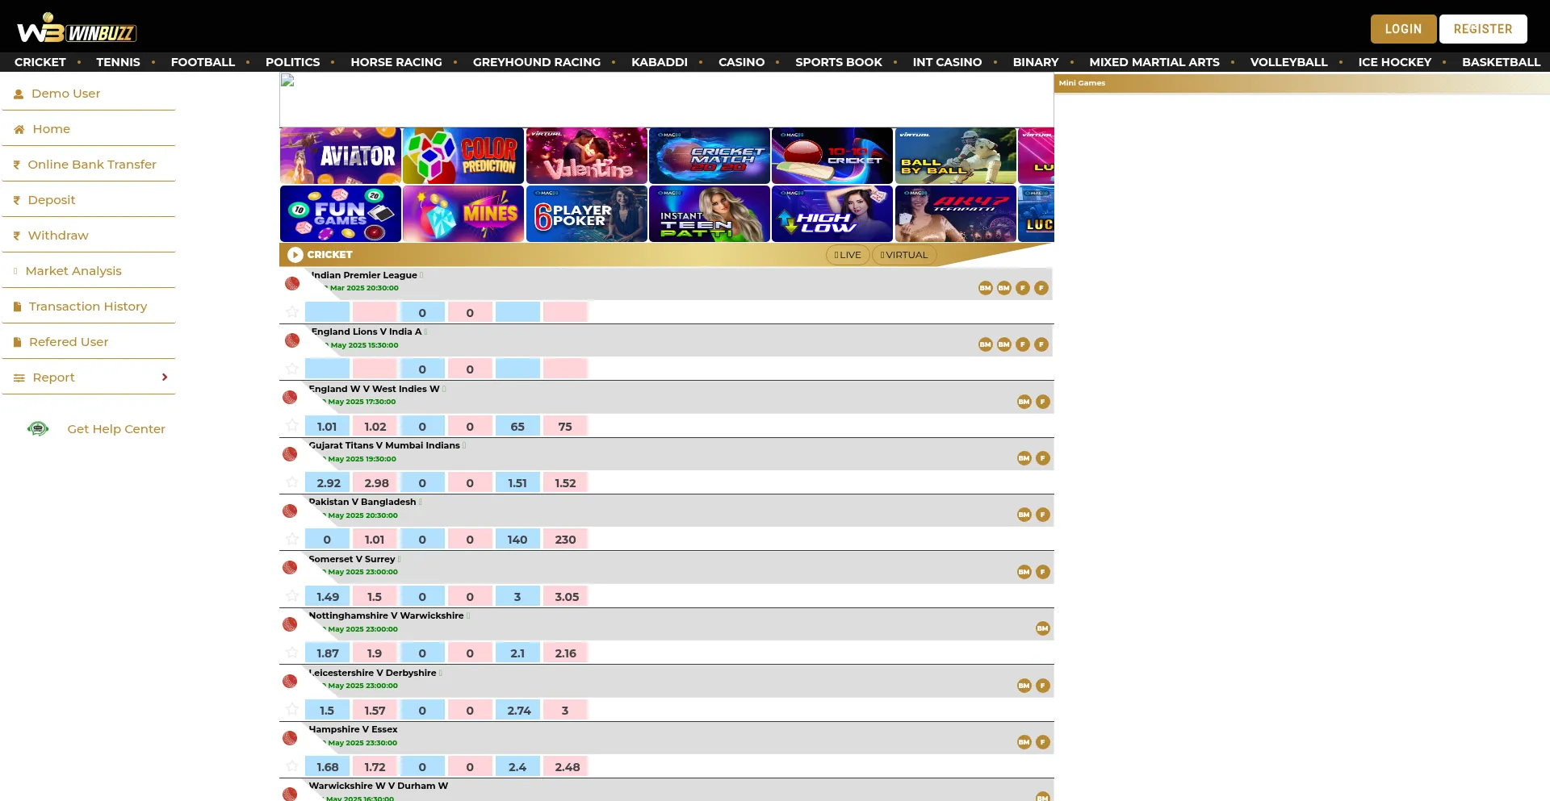Screen dimensions: 1550x801
Task: Open Transaction History link
Action: pos(88,307)
